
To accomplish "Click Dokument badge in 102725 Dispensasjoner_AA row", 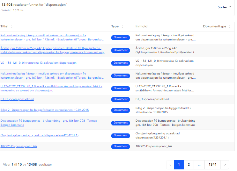I will coord(121,146).
